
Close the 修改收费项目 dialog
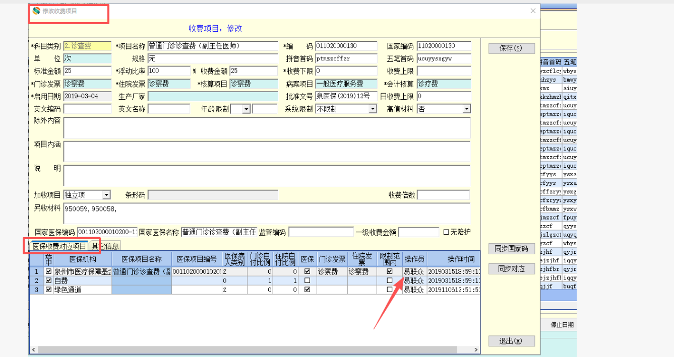(x=533, y=11)
